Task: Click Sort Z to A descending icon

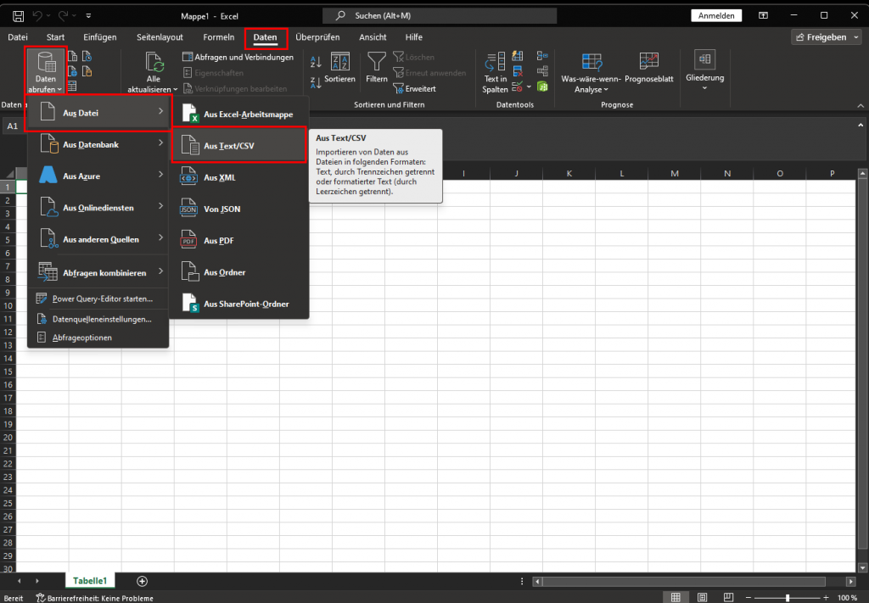Action: [x=316, y=83]
